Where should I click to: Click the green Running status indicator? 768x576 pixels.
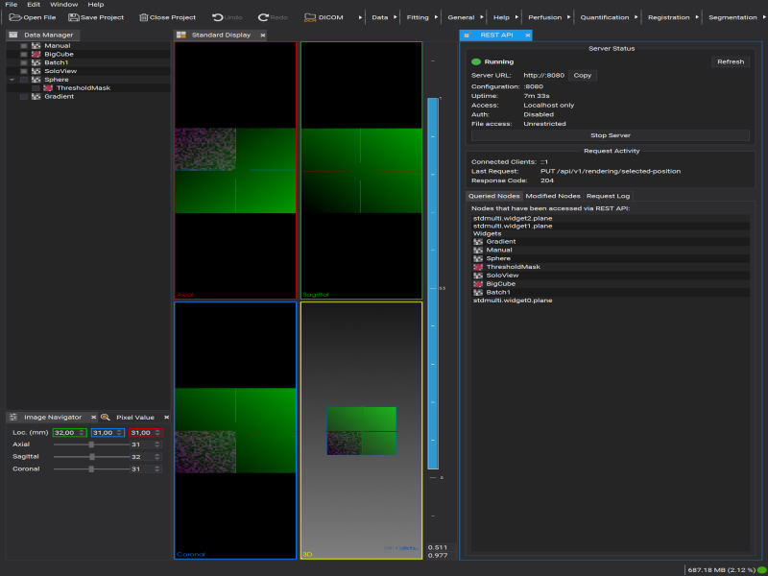[475, 61]
